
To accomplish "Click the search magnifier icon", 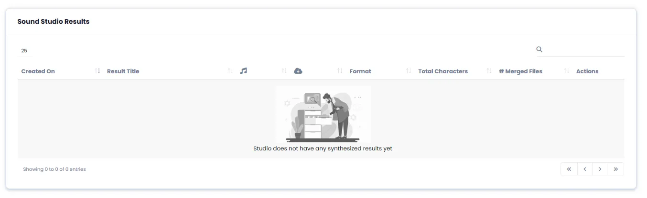I will pos(539,49).
